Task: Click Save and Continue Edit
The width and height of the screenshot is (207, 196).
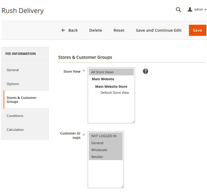Action: pos(158,30)
